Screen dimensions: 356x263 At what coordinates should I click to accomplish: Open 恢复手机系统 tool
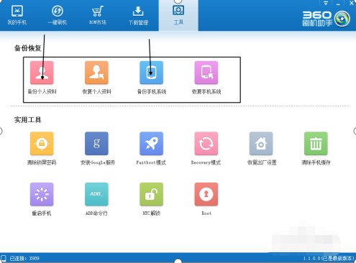(206, 73)
